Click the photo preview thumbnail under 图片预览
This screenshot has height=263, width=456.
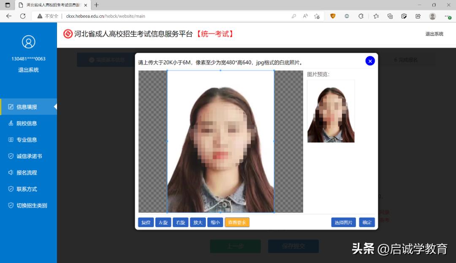click(x=331, y=111)
